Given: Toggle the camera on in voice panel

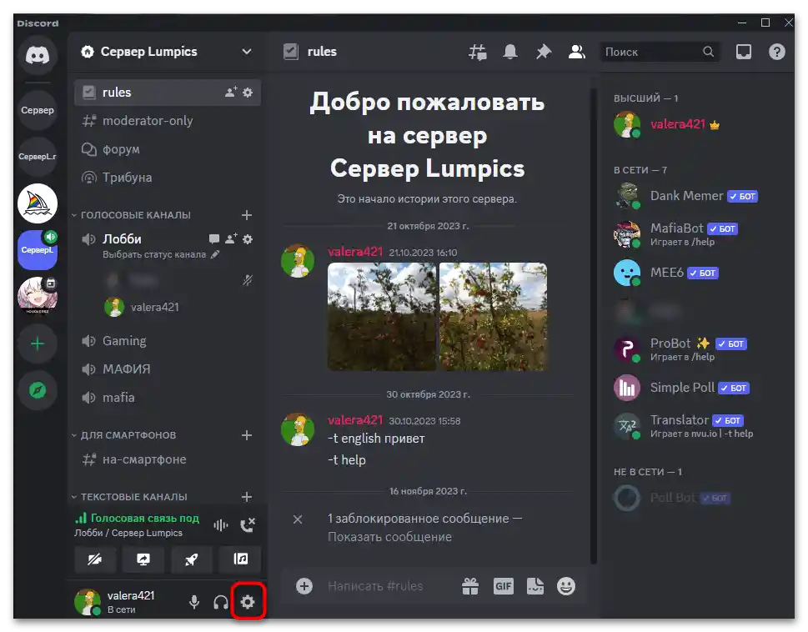Looking at the screenshot, I should pos(95,559).
